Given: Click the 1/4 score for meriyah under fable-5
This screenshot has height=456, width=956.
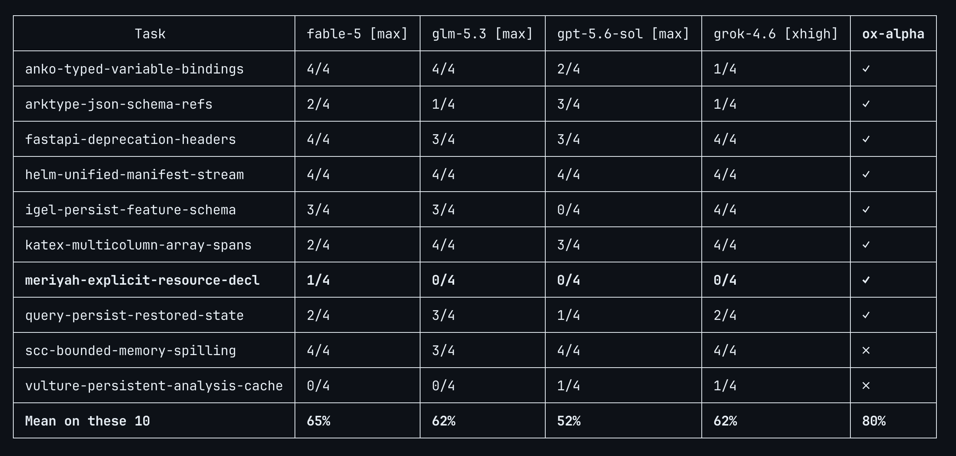Looking at the screenshot, I should (x=318, y=280).
